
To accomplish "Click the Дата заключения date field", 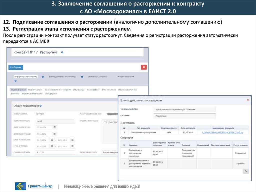I will 44,127.
